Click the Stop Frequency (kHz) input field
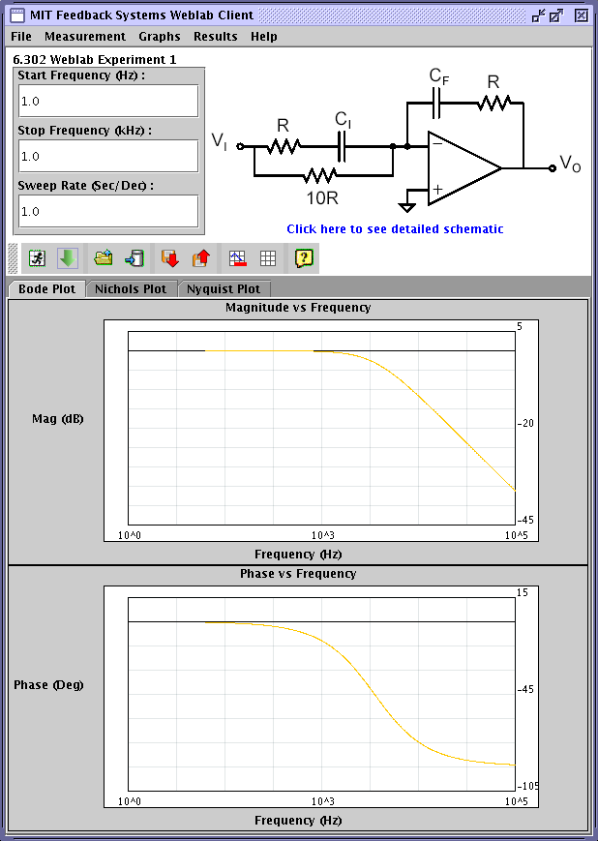Viewport: 598px width, 841px height. click(x=108, y=156)
